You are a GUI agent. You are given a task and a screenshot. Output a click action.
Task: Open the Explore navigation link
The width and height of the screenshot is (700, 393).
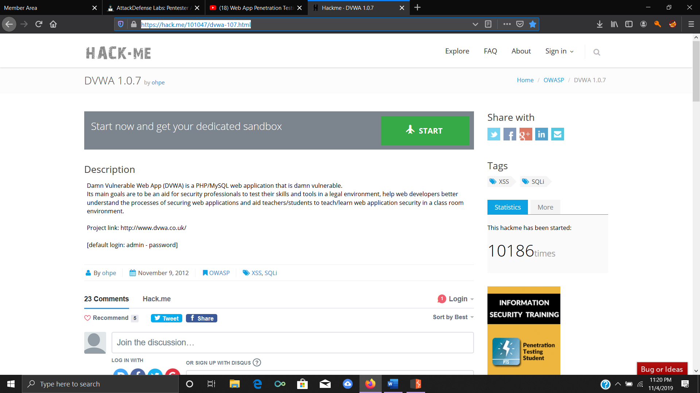457,51
